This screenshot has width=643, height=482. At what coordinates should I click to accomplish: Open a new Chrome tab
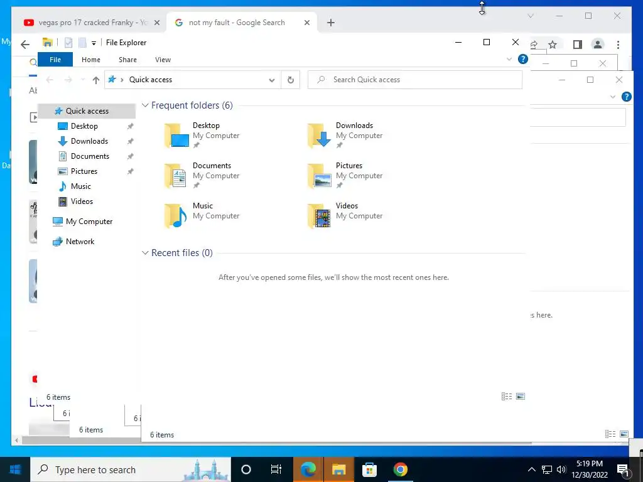click(x=330, y=23)
